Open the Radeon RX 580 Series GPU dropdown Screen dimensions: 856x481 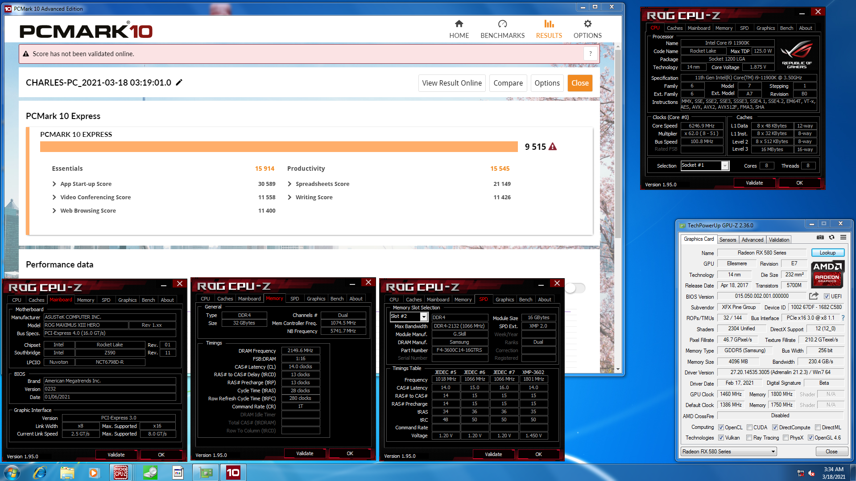point(728,452)
